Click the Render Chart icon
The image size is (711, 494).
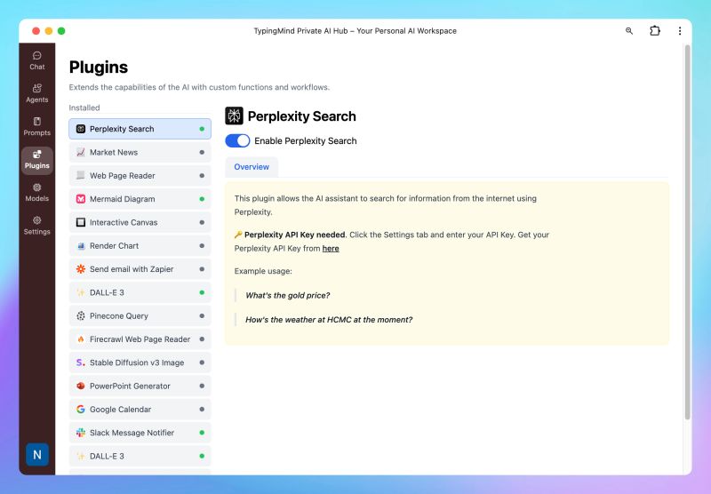(81, 245)
